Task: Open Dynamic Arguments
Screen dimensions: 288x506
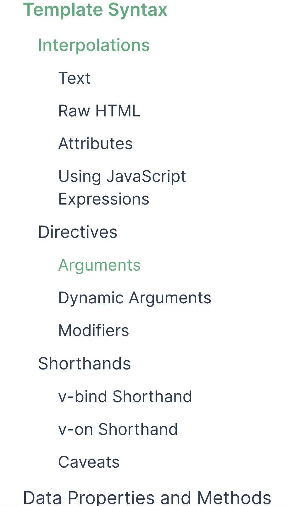Action: tap(135, 298)
